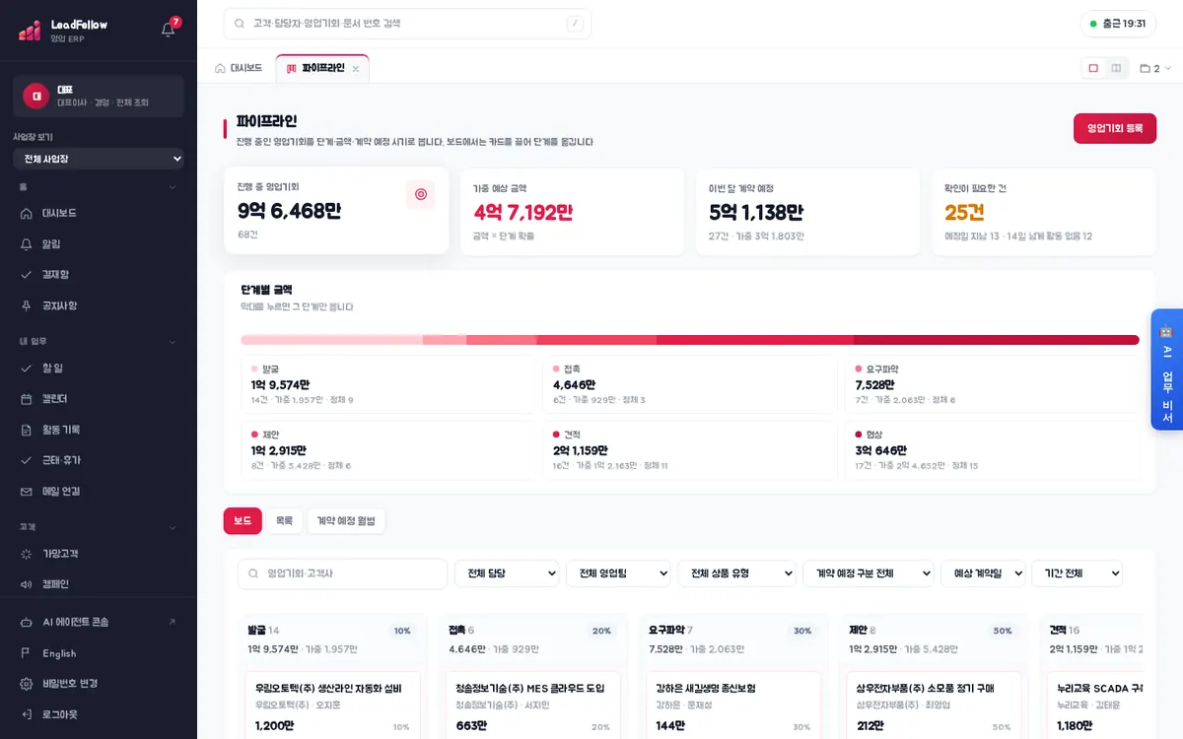Switch to split-pane view layout
Viewport: 1183px width, 739px height.
pyautogui.click(x=1116, y=68)
